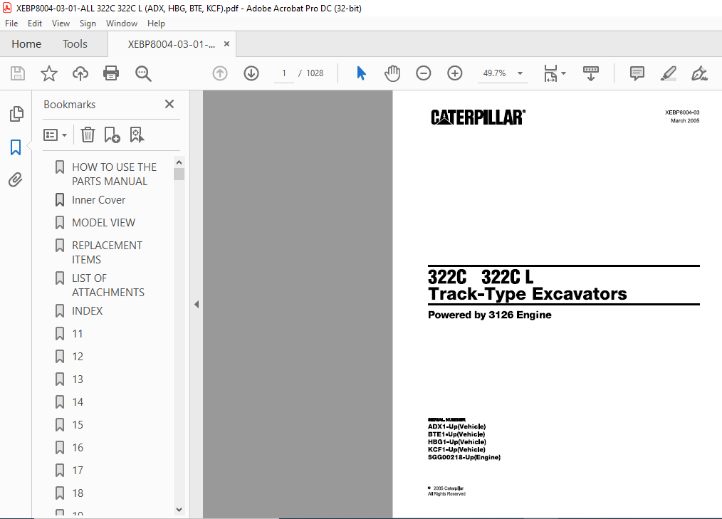Click the Save file icon
The image size is (722, 519).
[18, 73]
